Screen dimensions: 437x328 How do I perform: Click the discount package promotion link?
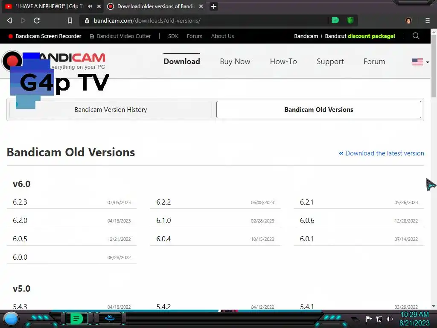click(344, 36)
